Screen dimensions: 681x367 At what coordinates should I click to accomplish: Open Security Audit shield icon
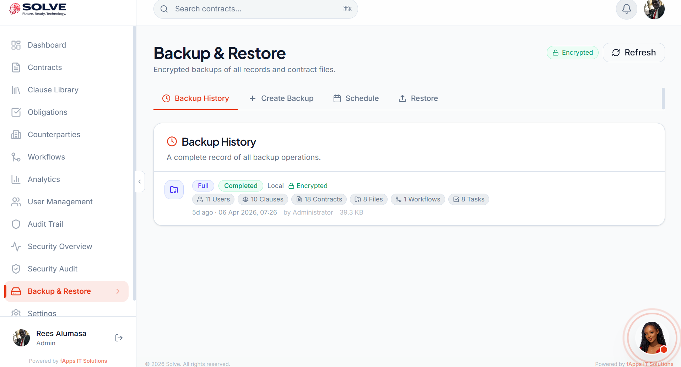(16, 269)
